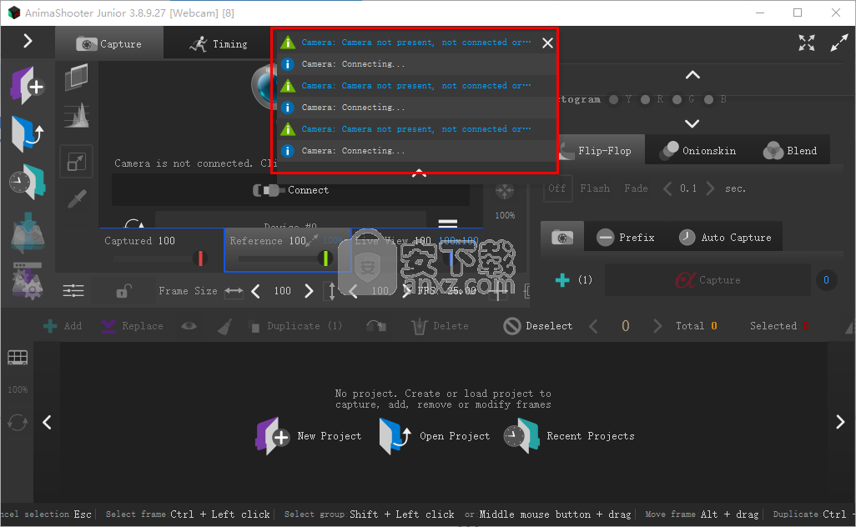Select histogram Y channel radio
This screenshot has height=527, width=856.
coord(613,99)
